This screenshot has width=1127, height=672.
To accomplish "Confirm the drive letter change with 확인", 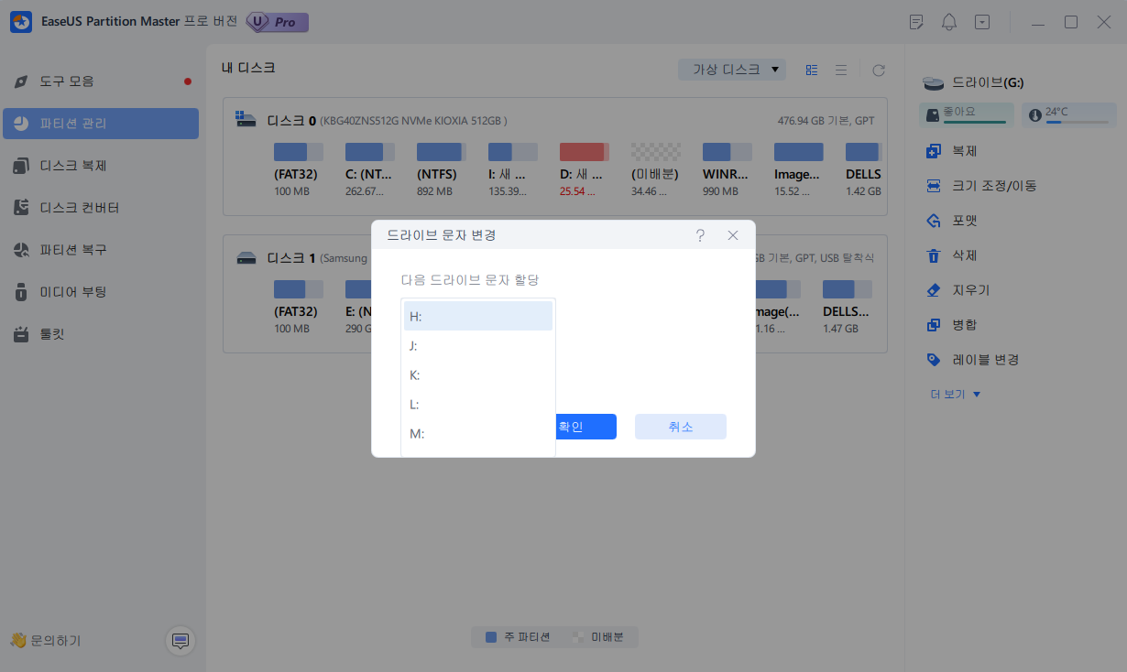I will click(x=585, y=427).
